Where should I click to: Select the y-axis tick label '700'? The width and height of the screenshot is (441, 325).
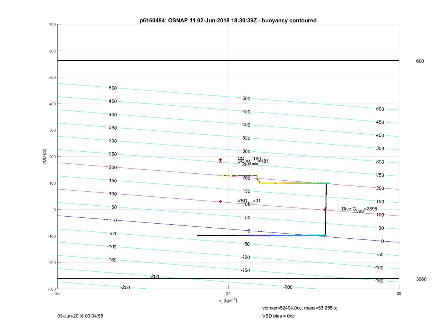point(52,25)
